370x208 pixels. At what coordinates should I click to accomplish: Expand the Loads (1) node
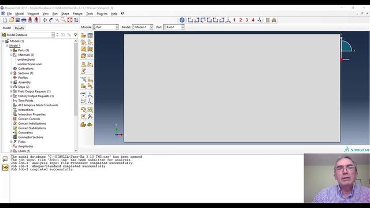(x=11, y=151)
